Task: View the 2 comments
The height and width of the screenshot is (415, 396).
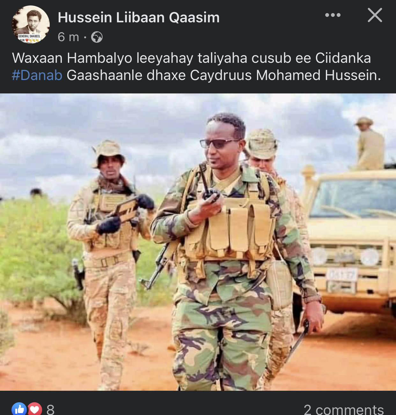Action: click(343, 409)
